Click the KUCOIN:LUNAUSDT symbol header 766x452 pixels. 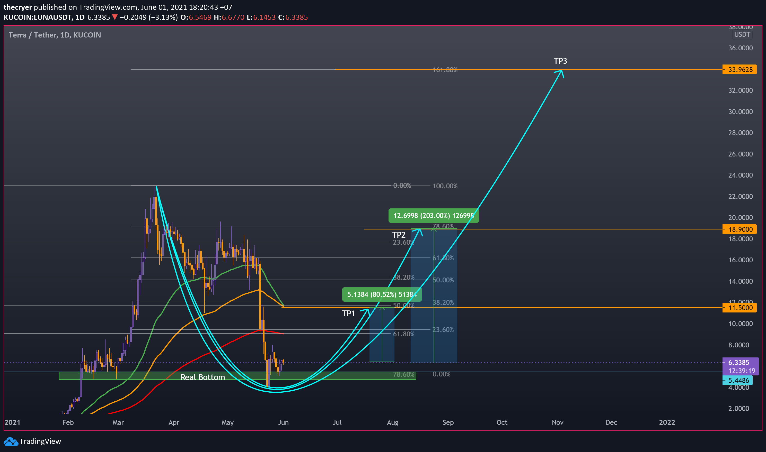[44, 17]
